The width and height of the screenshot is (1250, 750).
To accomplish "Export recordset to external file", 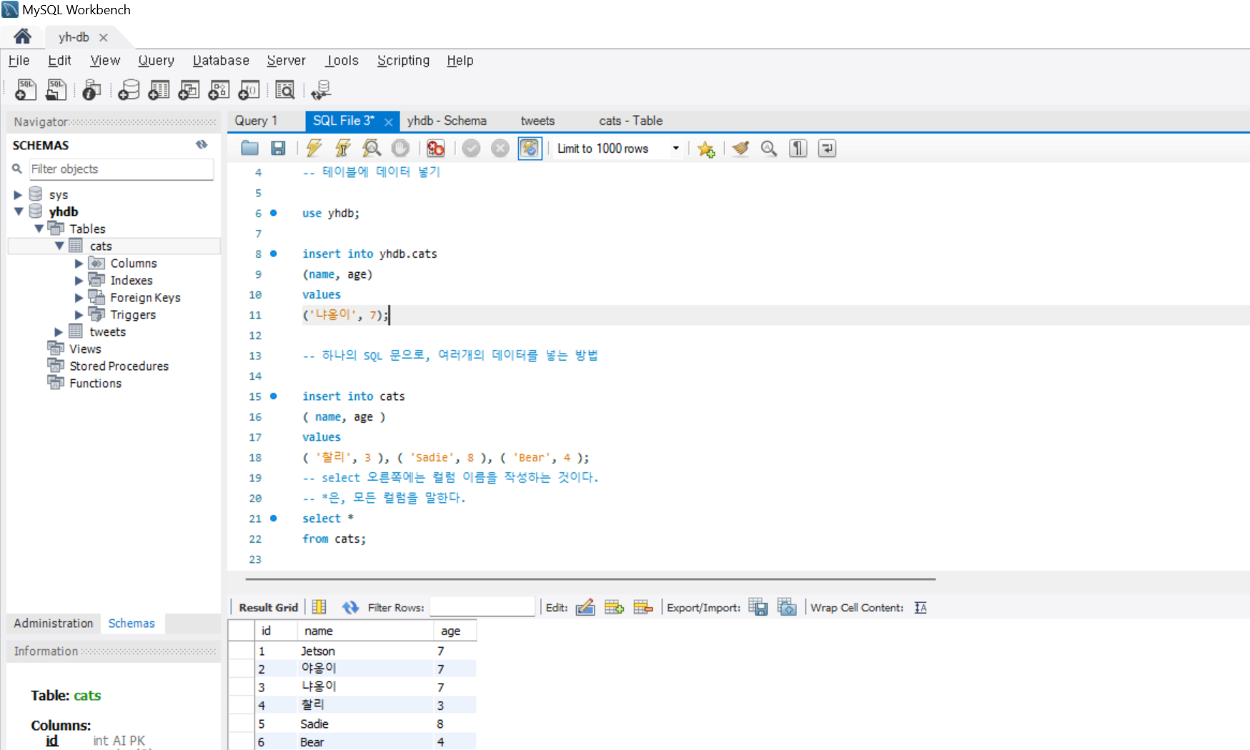I will pyautogui.click(x=758, y=607).
